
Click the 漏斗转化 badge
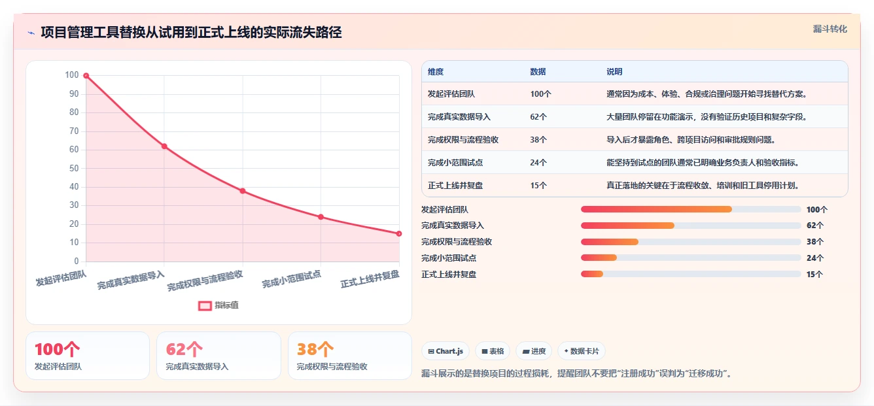pyautogui.click(x=830, y=29)
